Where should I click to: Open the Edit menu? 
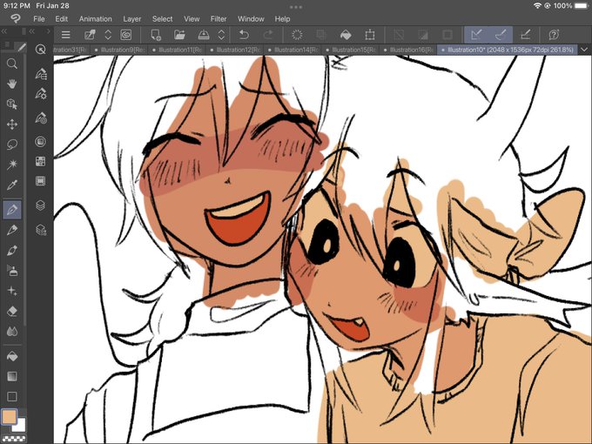61,19
